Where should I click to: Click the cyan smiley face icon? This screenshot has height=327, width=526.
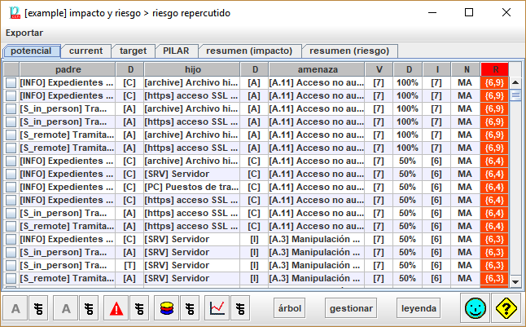476,308
